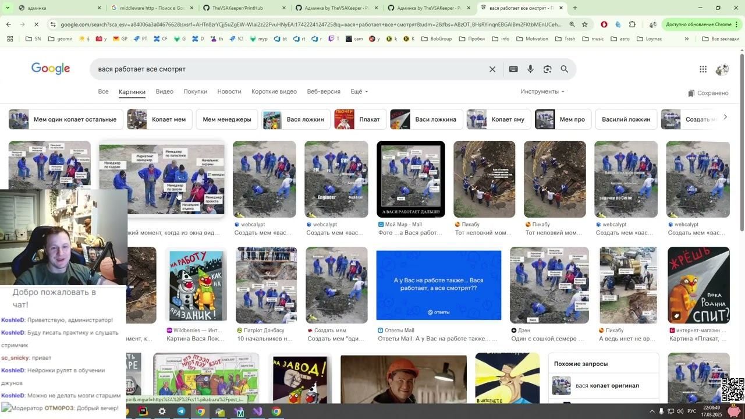Switch to the Покупки search tab
Image resolution: width=745 pixels, height=419 pixels.
click(195, 91)
